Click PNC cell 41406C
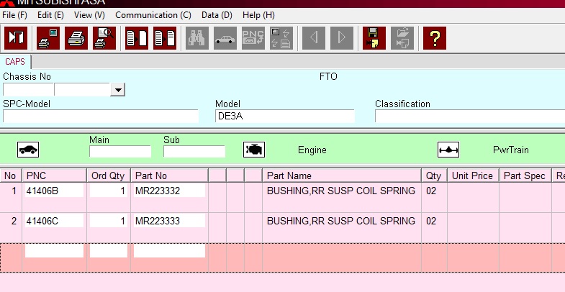565x292 pixels. point(54,220)
